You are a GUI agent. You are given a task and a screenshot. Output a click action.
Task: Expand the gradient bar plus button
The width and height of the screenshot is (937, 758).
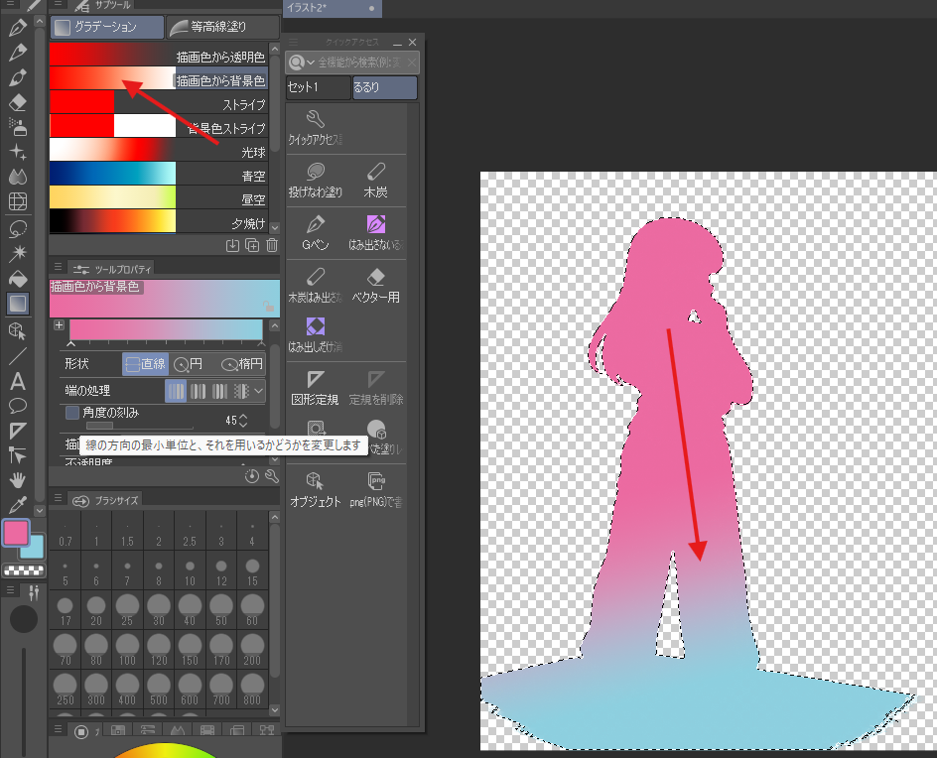tap(59, 325)
